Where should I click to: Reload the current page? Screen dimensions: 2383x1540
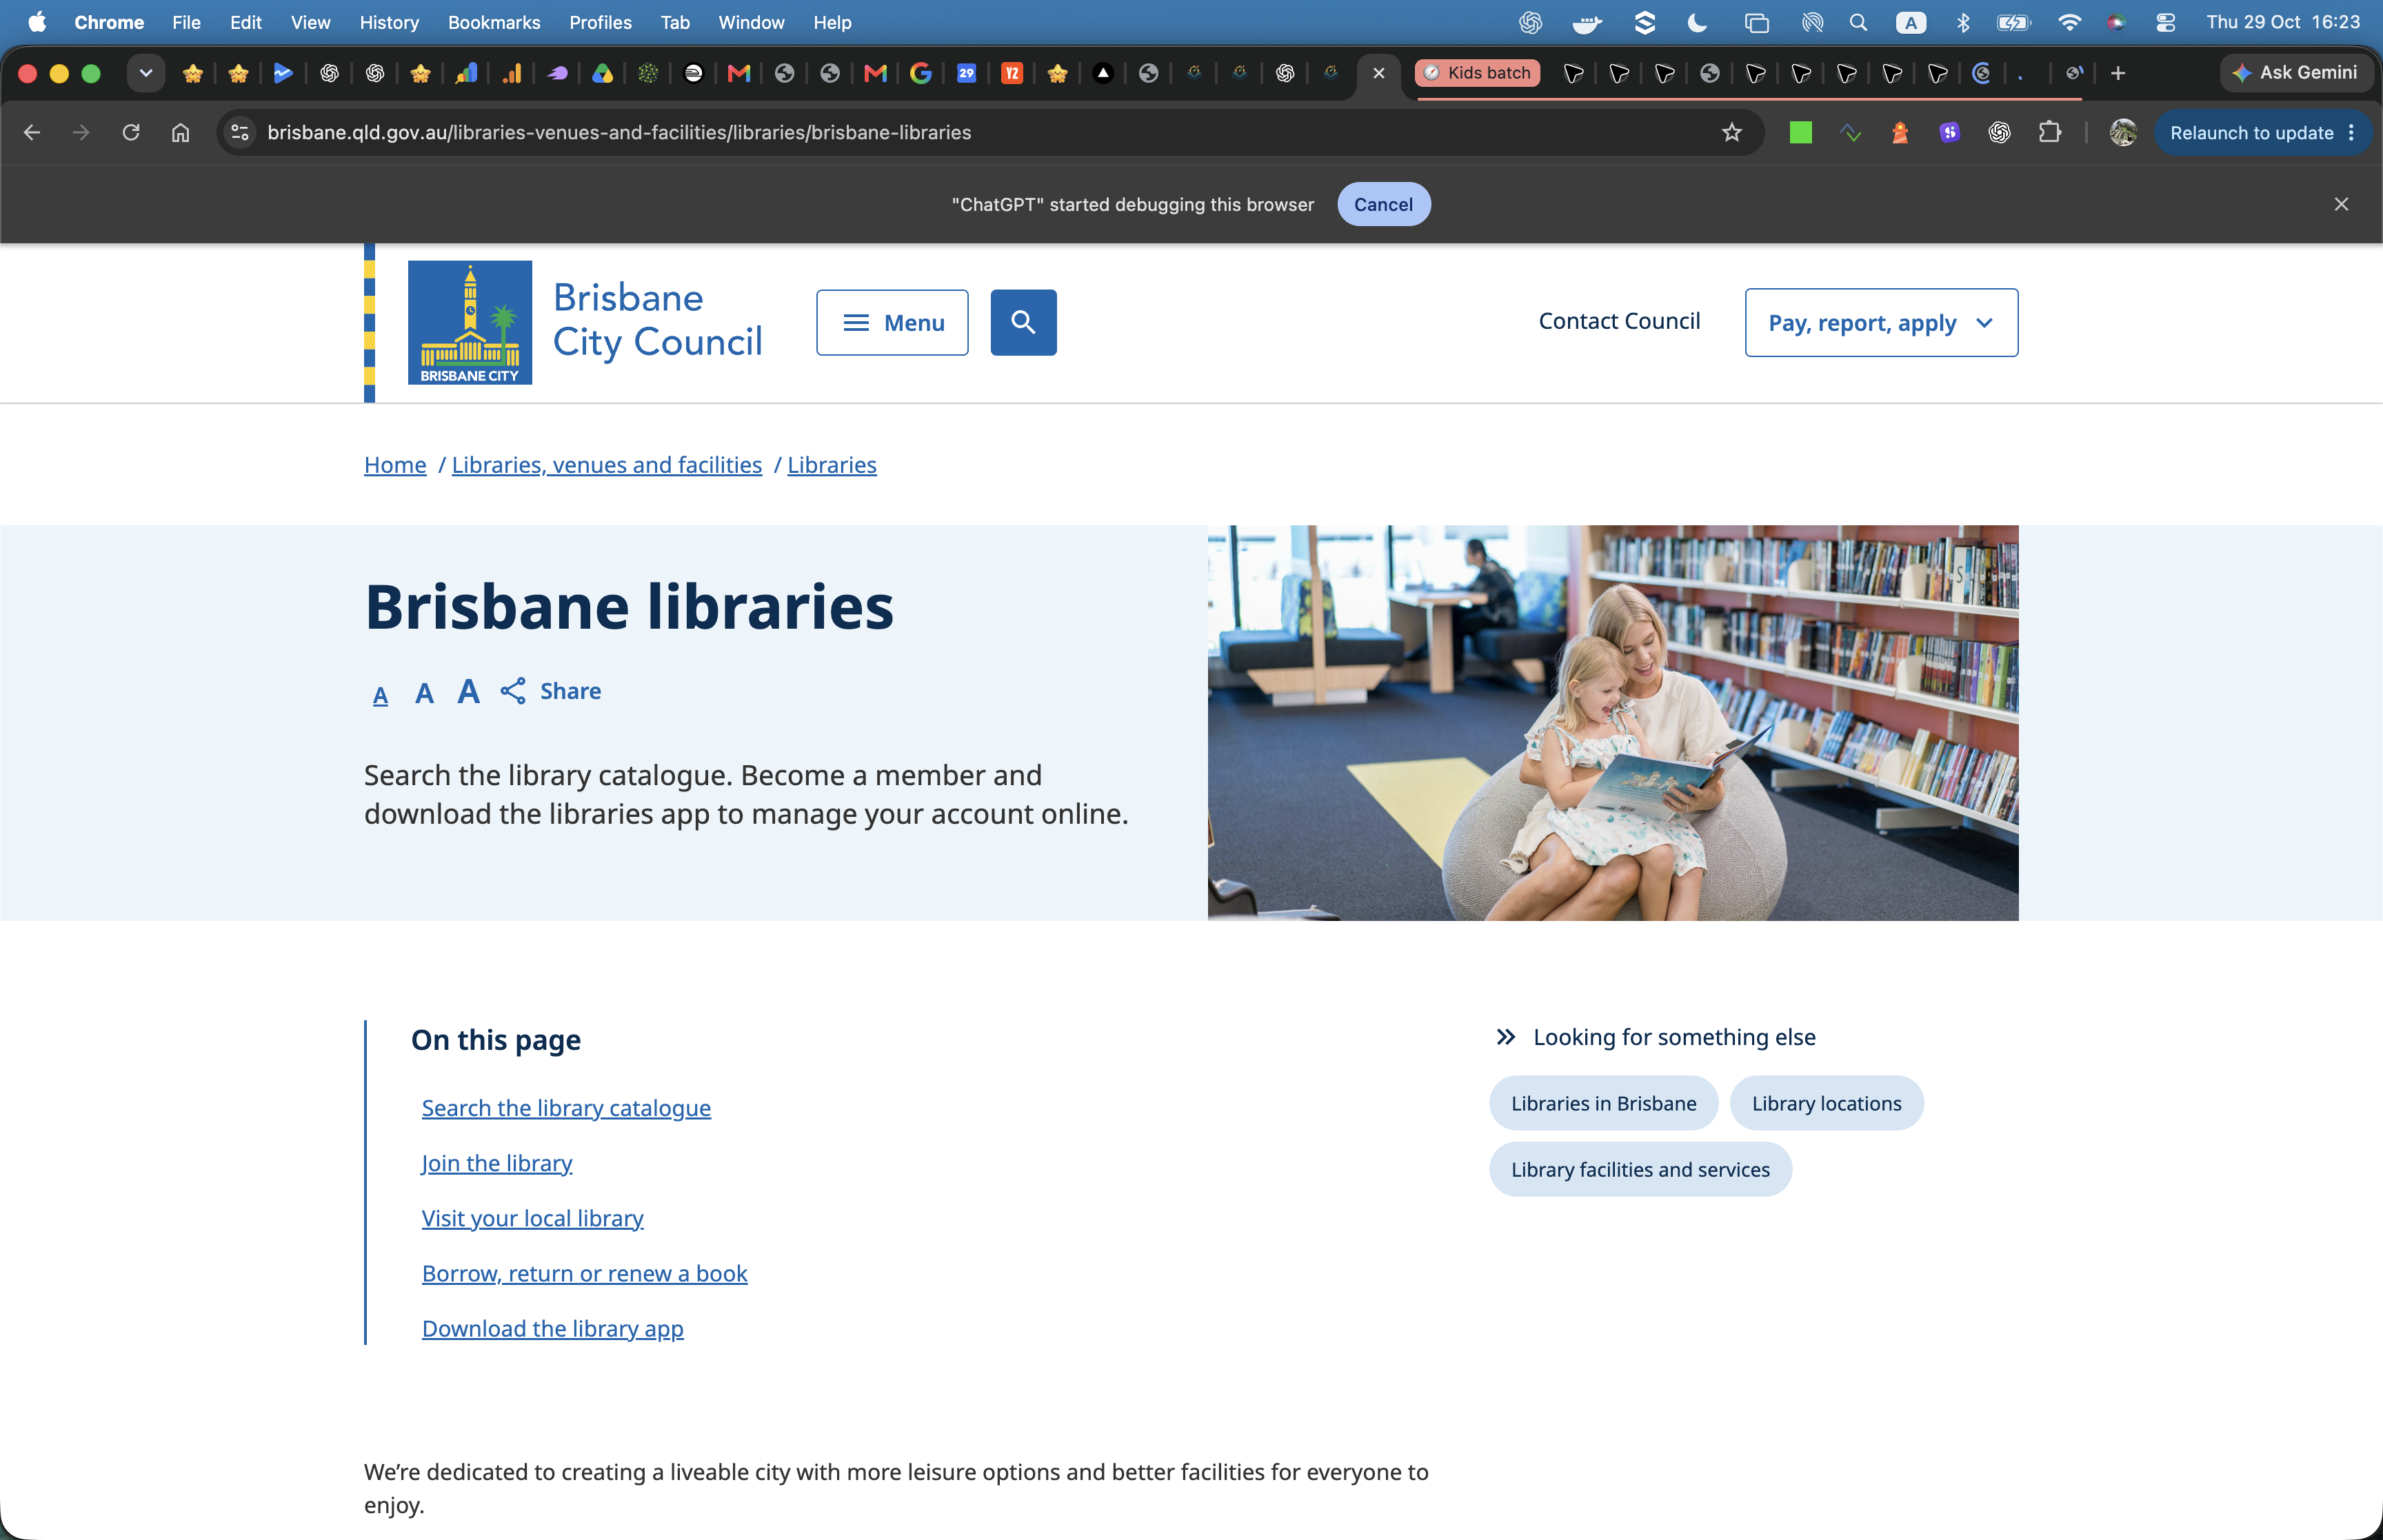pos(130,132)
